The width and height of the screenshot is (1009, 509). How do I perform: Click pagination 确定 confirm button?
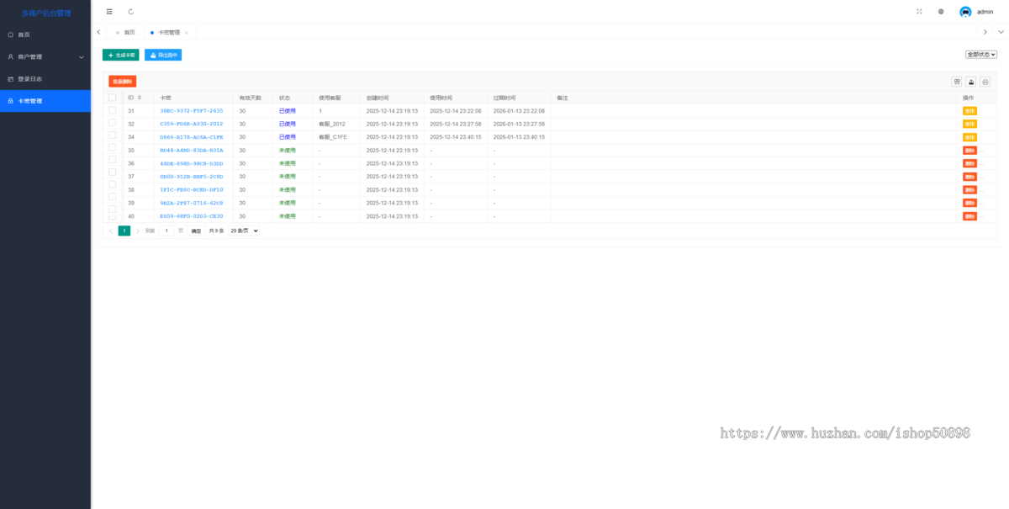tap(196, 231)
